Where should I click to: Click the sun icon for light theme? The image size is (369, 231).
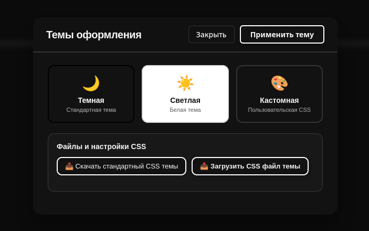185,83
